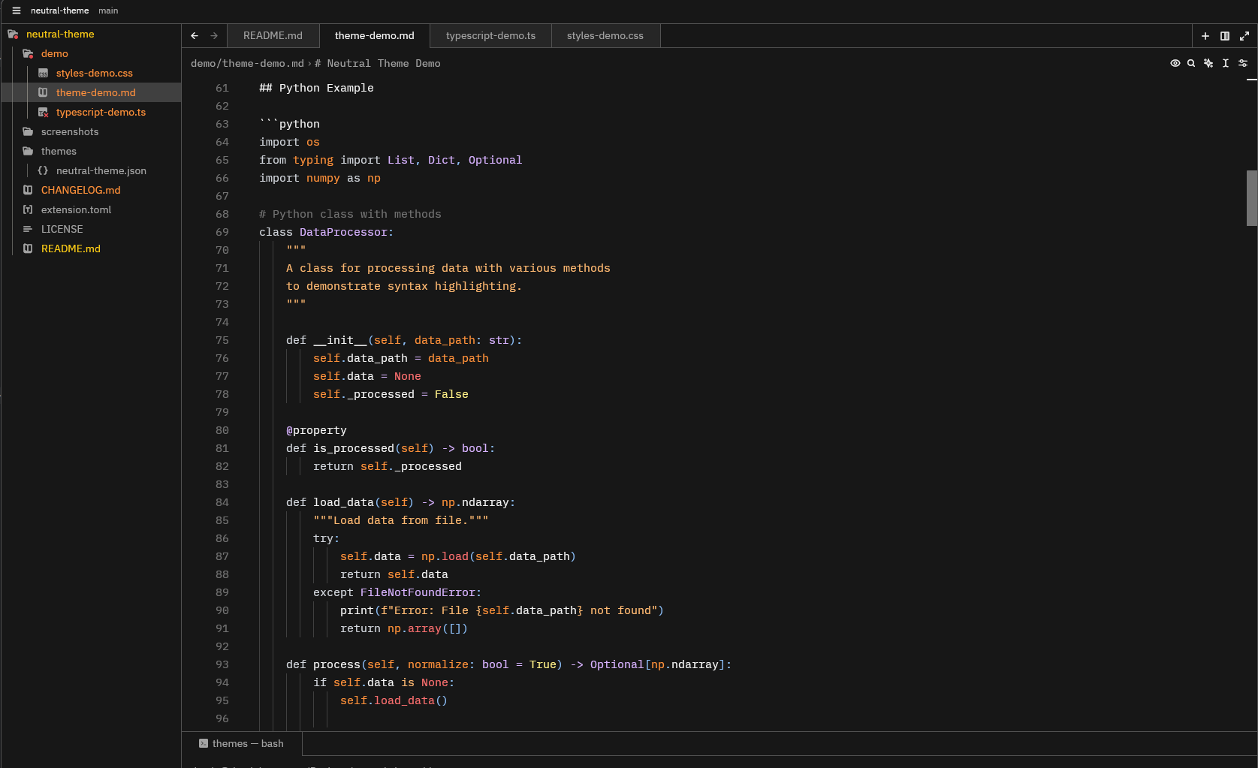Image resolution: width=1258 pixels, height=768 pixels.
Task: Select the theme-demo.md tab
Action: tap(374, 35)
